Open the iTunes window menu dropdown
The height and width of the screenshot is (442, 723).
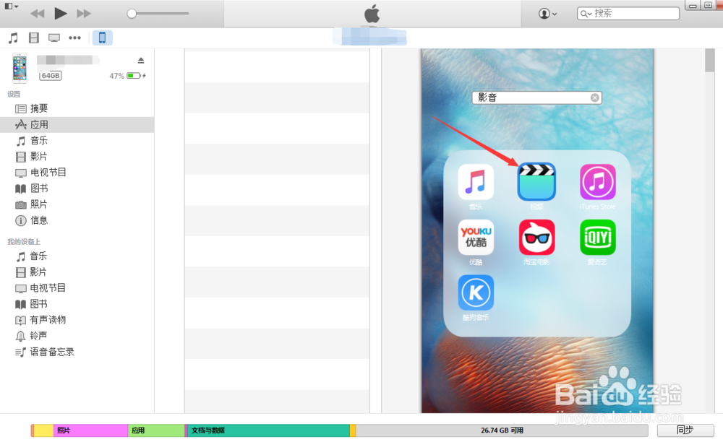(12, 6)
